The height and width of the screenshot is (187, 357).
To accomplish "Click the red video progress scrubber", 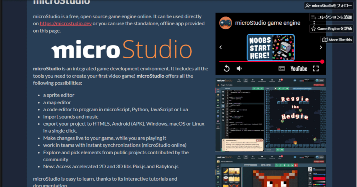I will pos(323,61).
